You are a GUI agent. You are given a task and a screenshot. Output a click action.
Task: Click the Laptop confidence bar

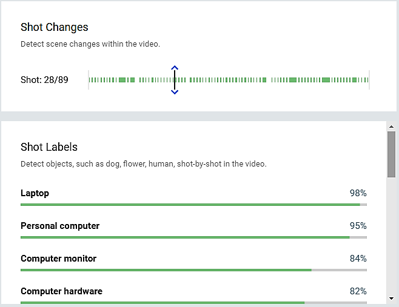(x=193, y=205)
